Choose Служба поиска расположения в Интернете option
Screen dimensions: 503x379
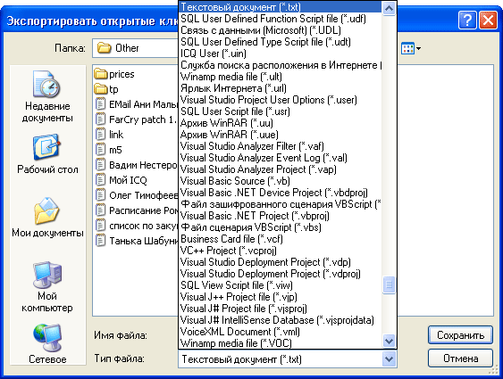pos(280,65)
